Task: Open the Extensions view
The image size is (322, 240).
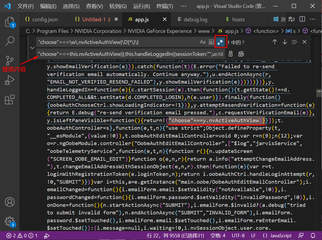Action: (10, 100)
